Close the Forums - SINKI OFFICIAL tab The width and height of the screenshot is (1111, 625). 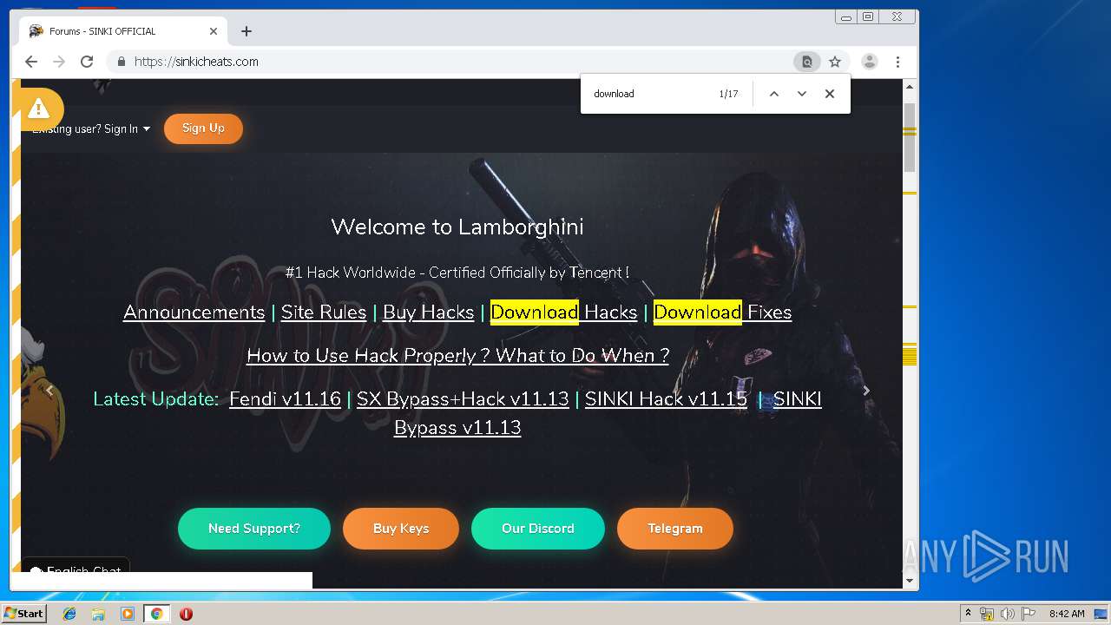(214, 31)
